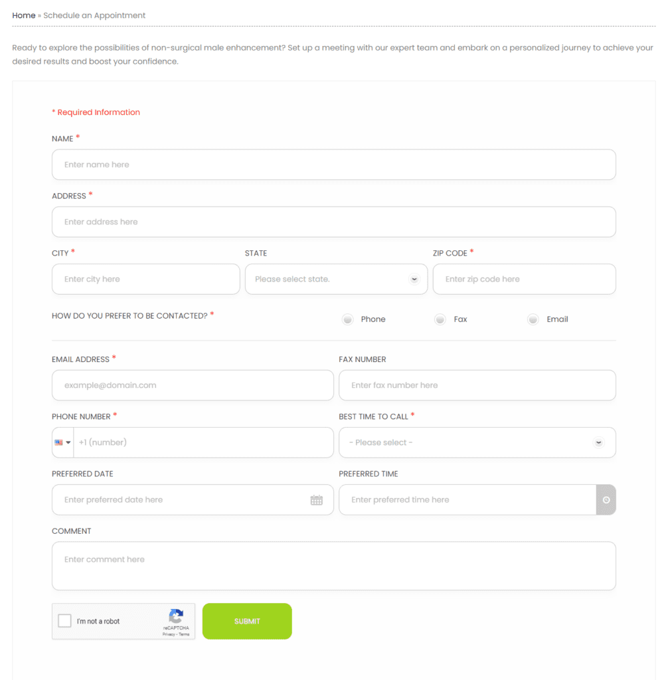668x680 pixels.
Task: Open the preferred date calendar icon
Action: pos(317,500)
